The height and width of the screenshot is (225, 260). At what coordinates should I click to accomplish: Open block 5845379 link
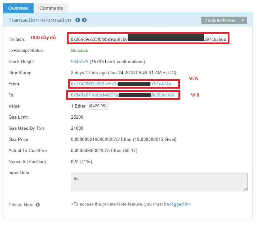[x=80, y=61]
